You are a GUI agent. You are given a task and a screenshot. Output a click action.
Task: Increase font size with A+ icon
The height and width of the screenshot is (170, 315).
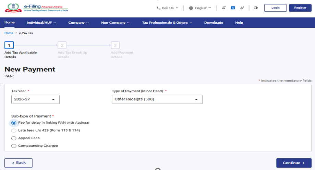point(242,8)
